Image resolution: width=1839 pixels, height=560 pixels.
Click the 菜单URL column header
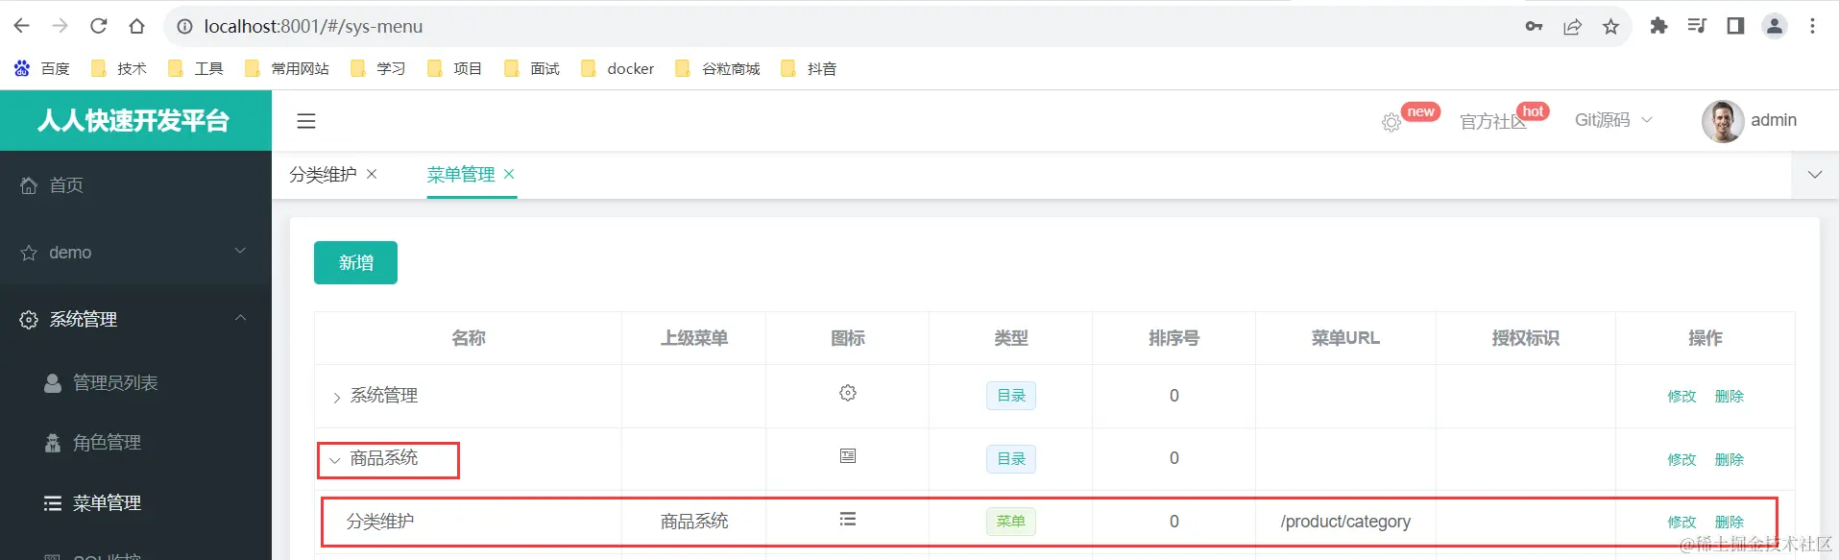point(1345,338)
